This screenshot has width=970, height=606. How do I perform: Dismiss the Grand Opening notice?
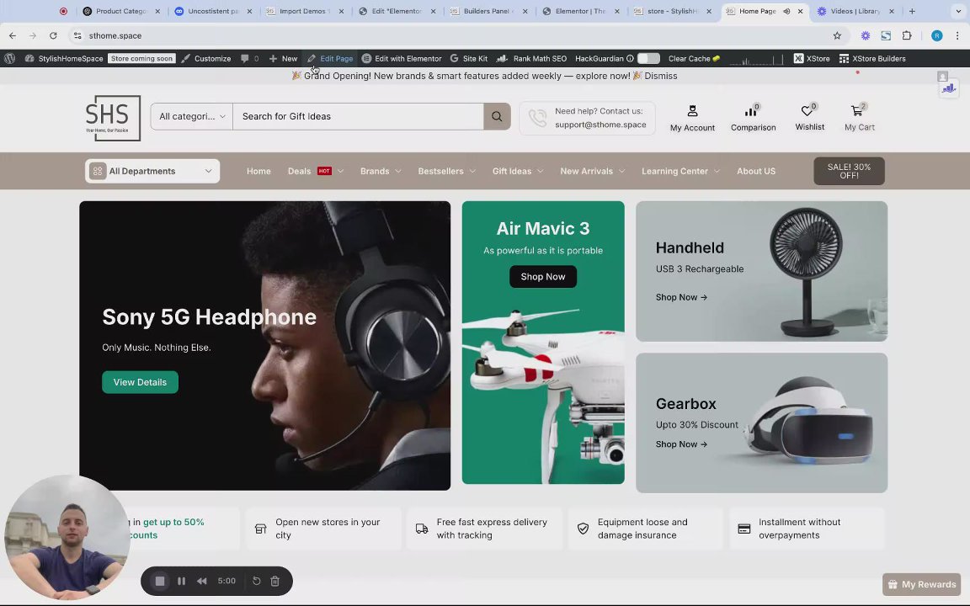coord(661,76)
